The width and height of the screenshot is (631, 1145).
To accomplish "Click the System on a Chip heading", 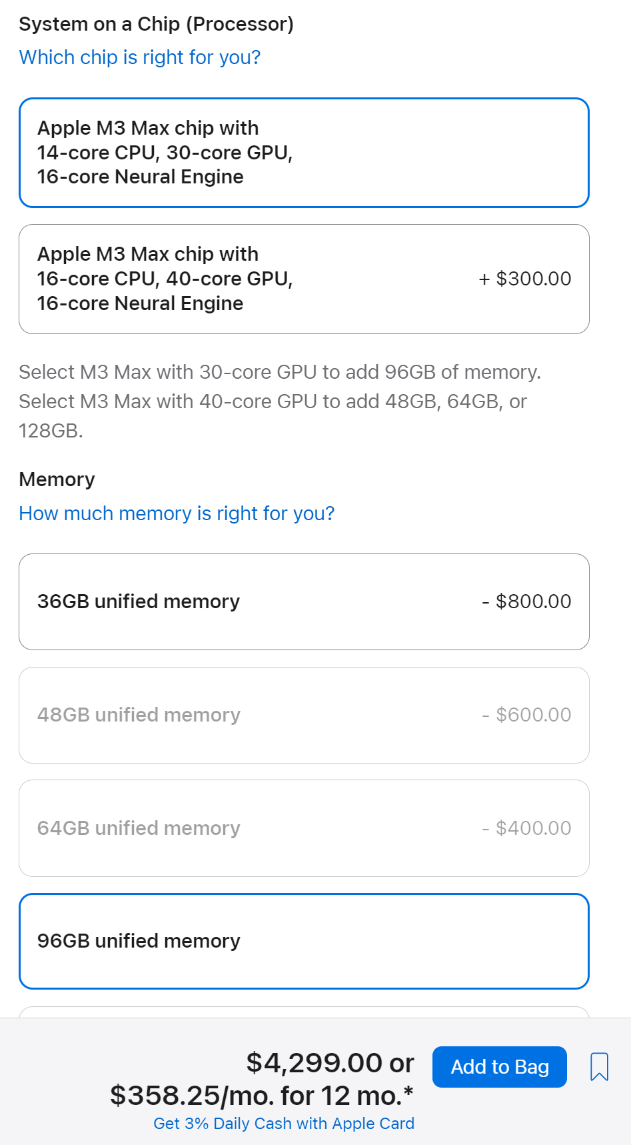I will [156, 24].
